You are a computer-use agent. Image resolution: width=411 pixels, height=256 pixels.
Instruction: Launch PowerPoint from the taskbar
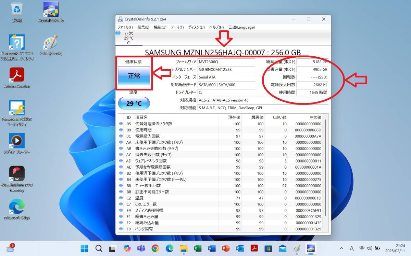(x=226, y=248)
